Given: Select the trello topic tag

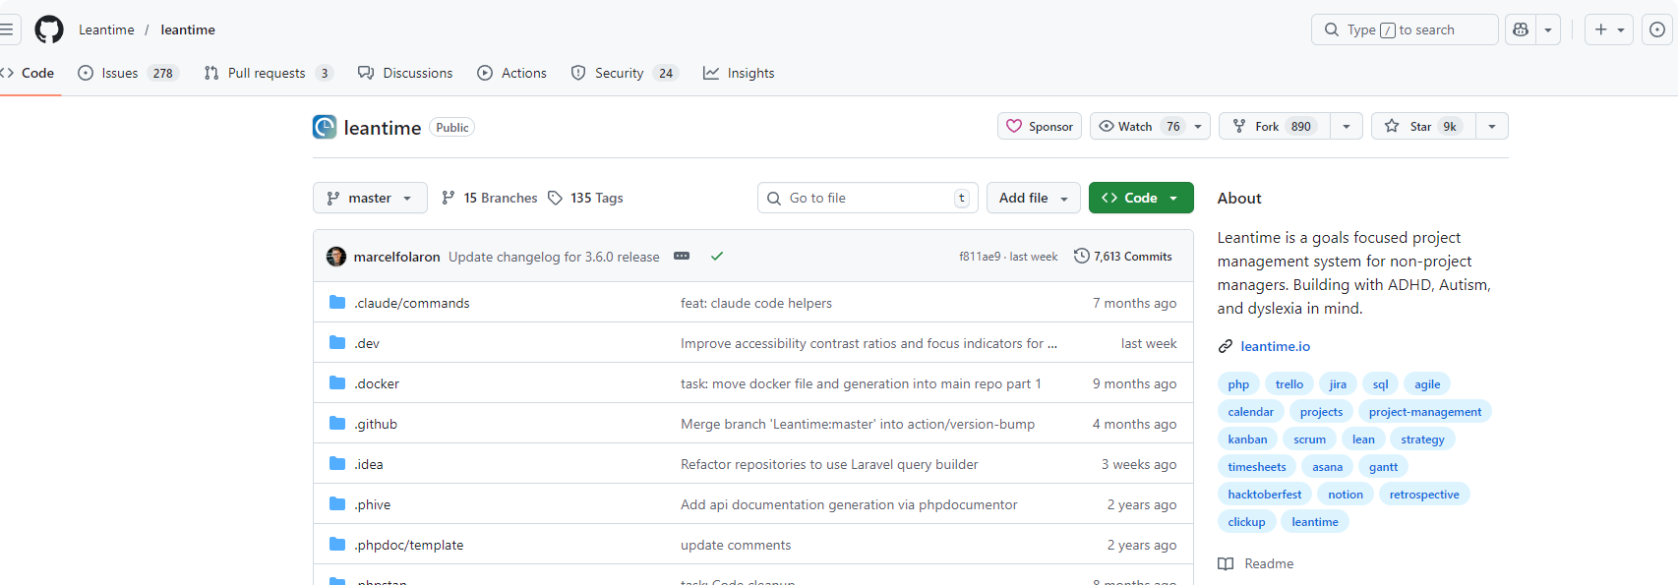Looking at the screenshot, I should 1289,384.
